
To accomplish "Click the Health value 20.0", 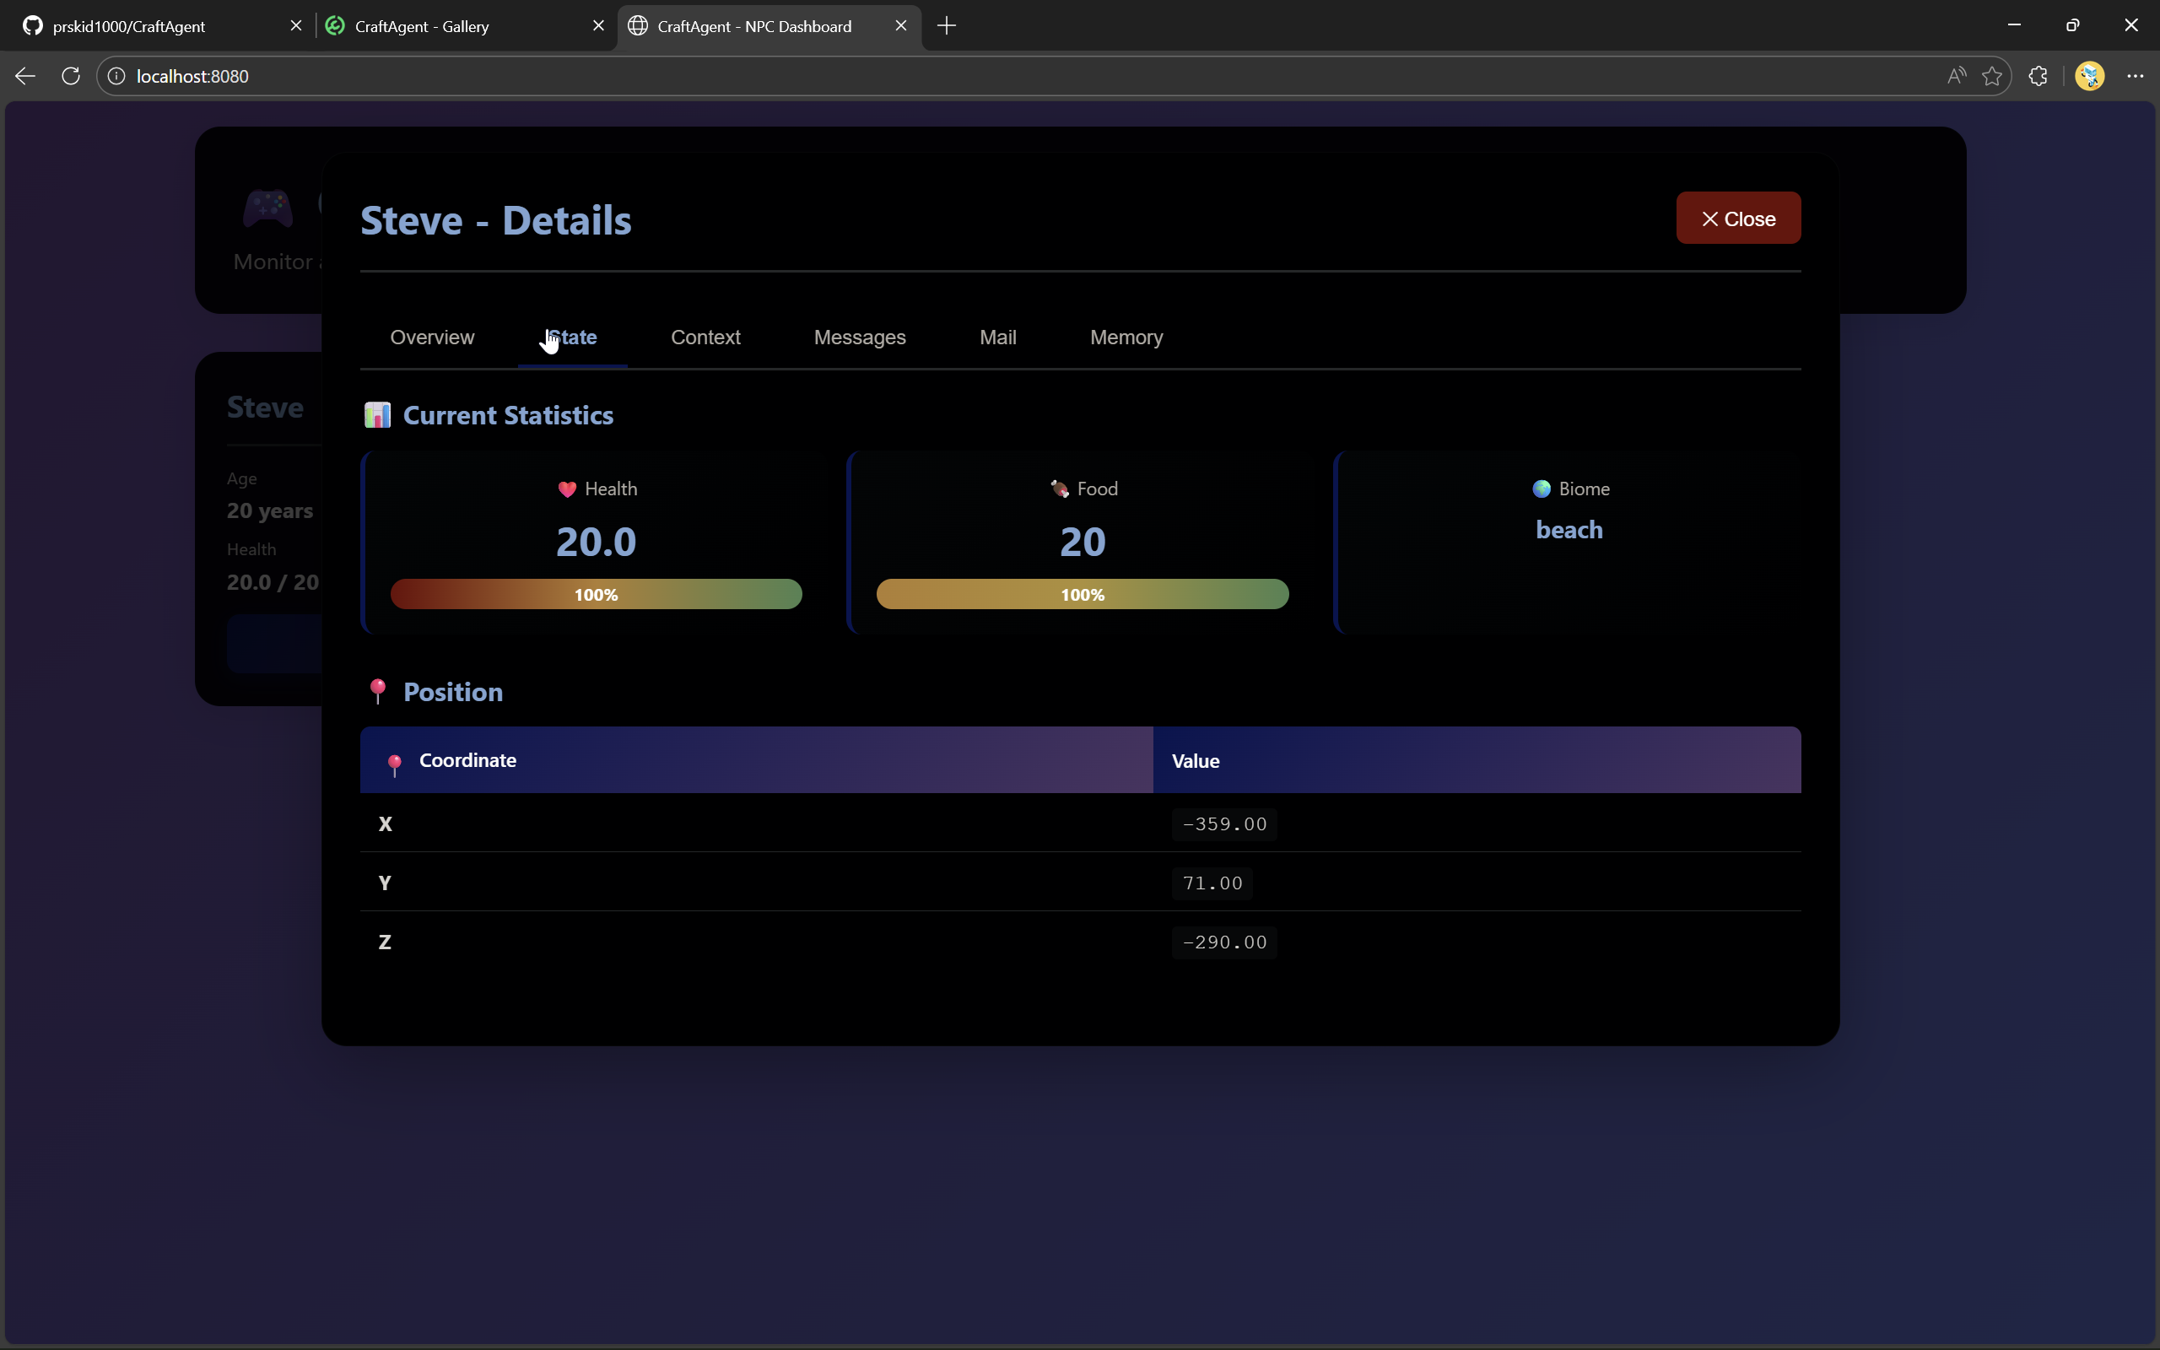I will point(597,542).
